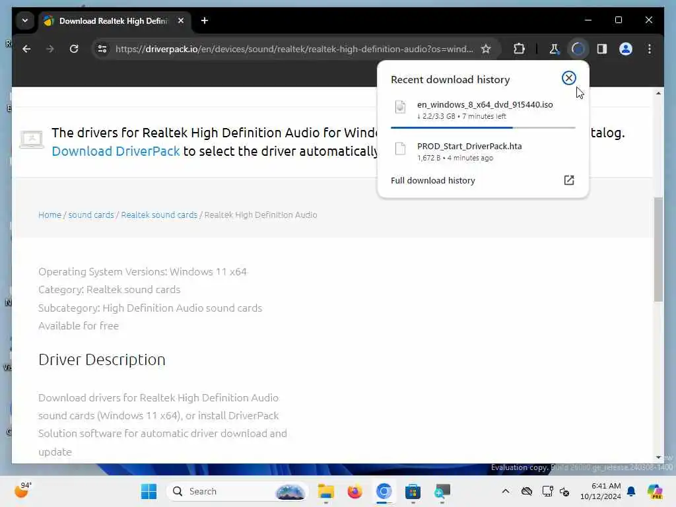
Task: Click en_windows_8_x64_dvd_915440.iso file name
Action: click(x=485, y=105)
